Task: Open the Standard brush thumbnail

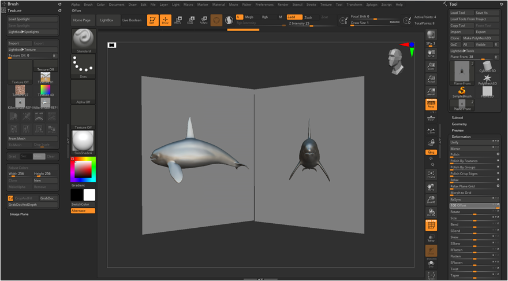Action: tap(84, 40)
